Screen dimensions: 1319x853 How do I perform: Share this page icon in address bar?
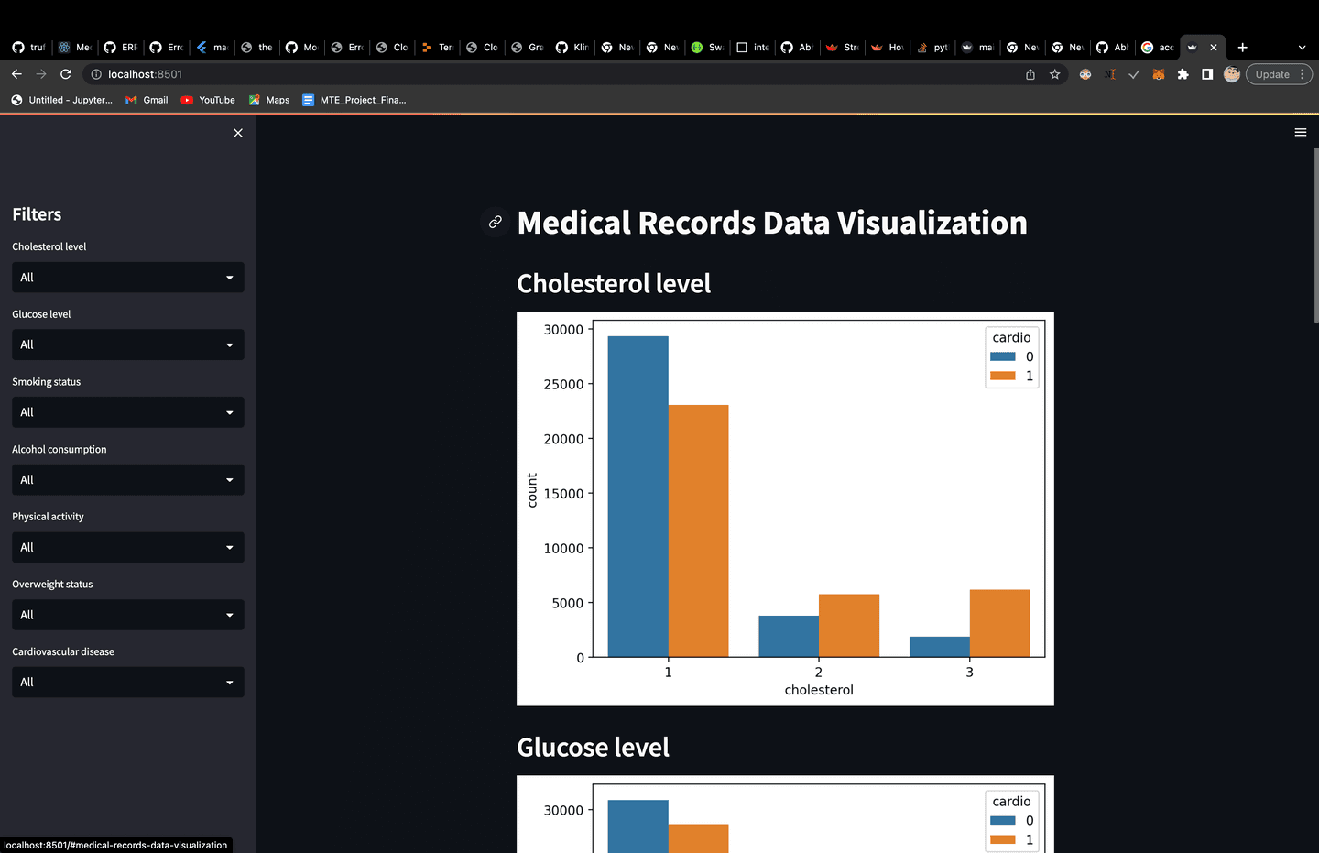tap(1030, 74)
